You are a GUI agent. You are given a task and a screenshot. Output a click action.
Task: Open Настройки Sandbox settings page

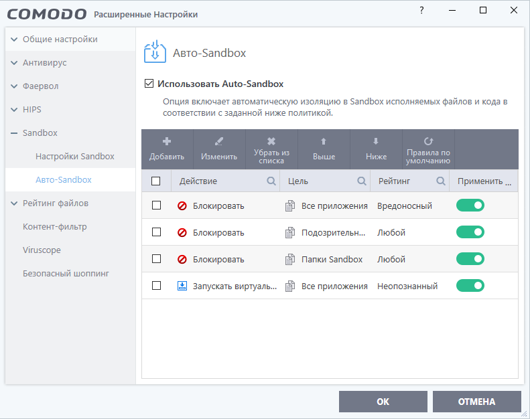pos(75,157)
